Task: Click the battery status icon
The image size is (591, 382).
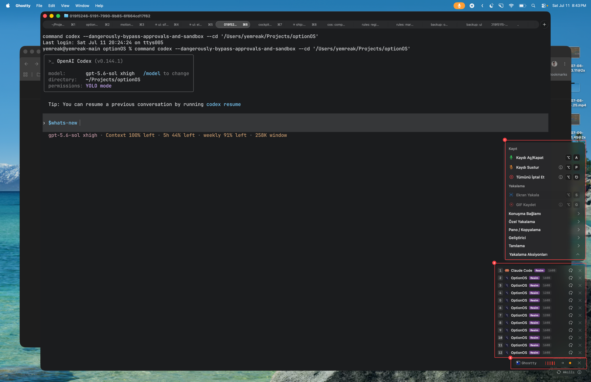Action: coord(522,6)
